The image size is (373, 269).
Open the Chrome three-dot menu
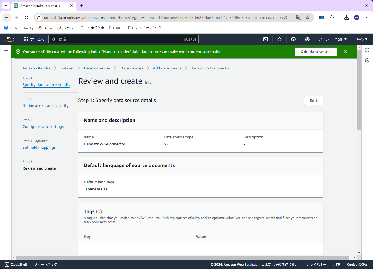[367, 18]
